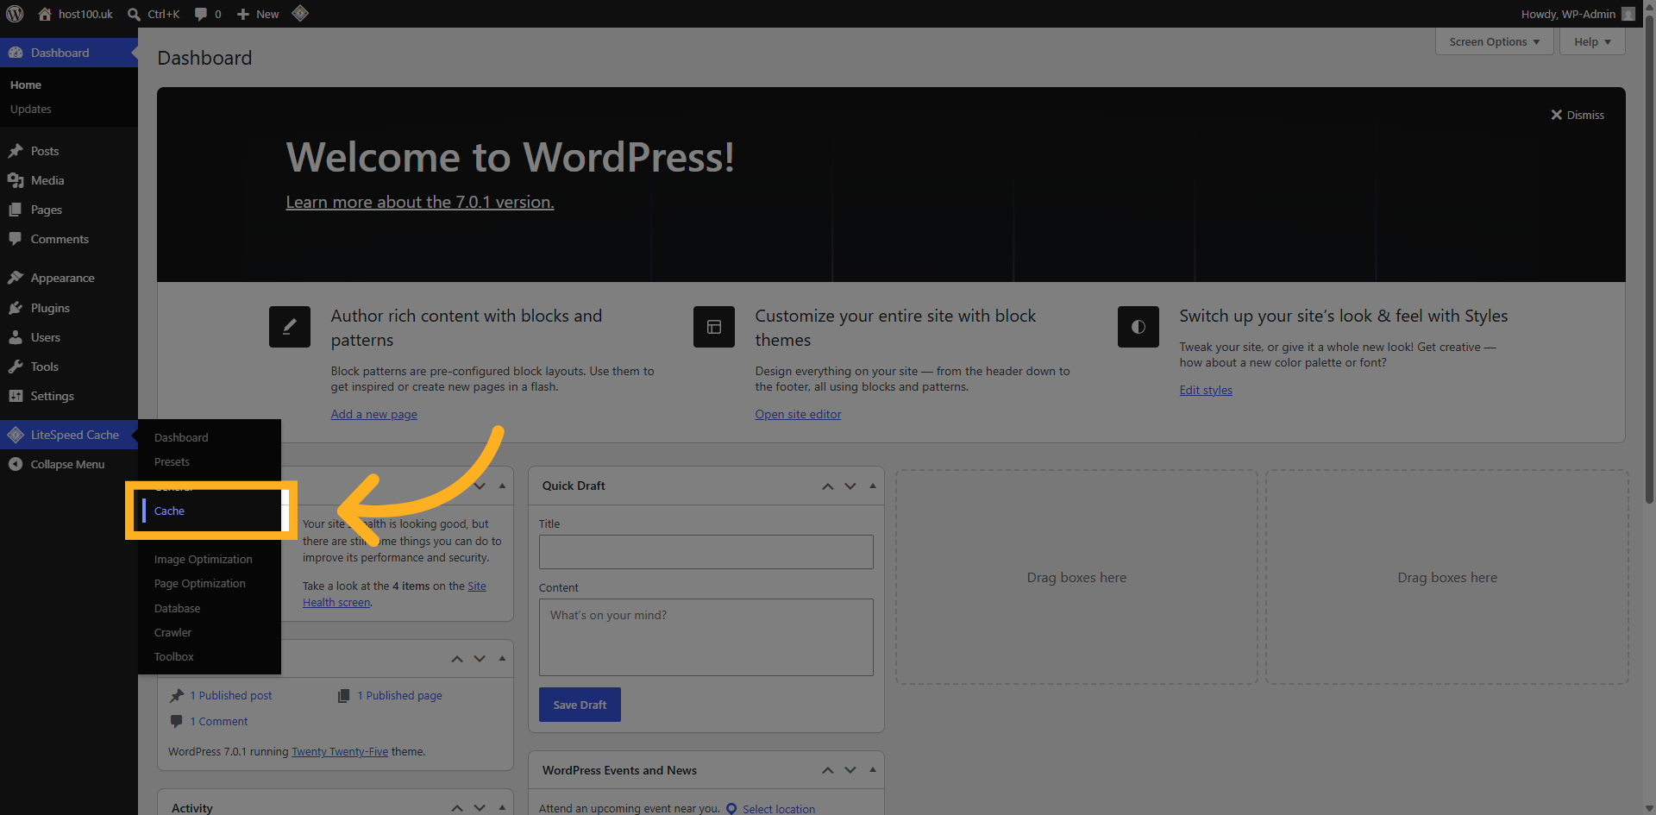Click the Edit styles link

click(x=1206, y=390)
